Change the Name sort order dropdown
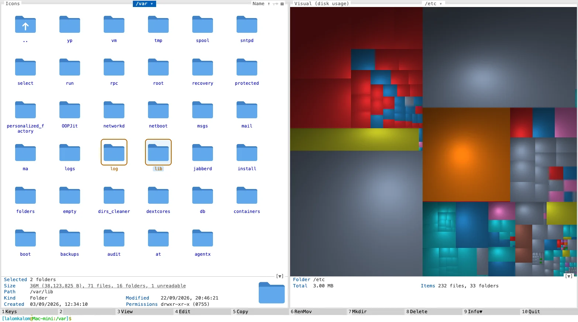Image resolution: width=578 pixels, height=322 pixels. coord(261,4)
